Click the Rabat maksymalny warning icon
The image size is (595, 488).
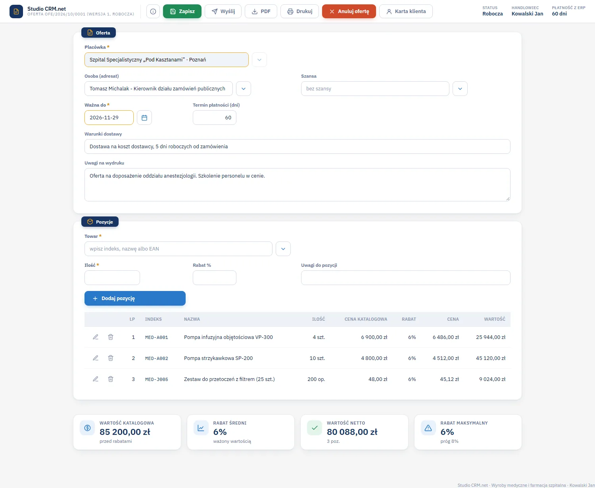tap(428, 428)
